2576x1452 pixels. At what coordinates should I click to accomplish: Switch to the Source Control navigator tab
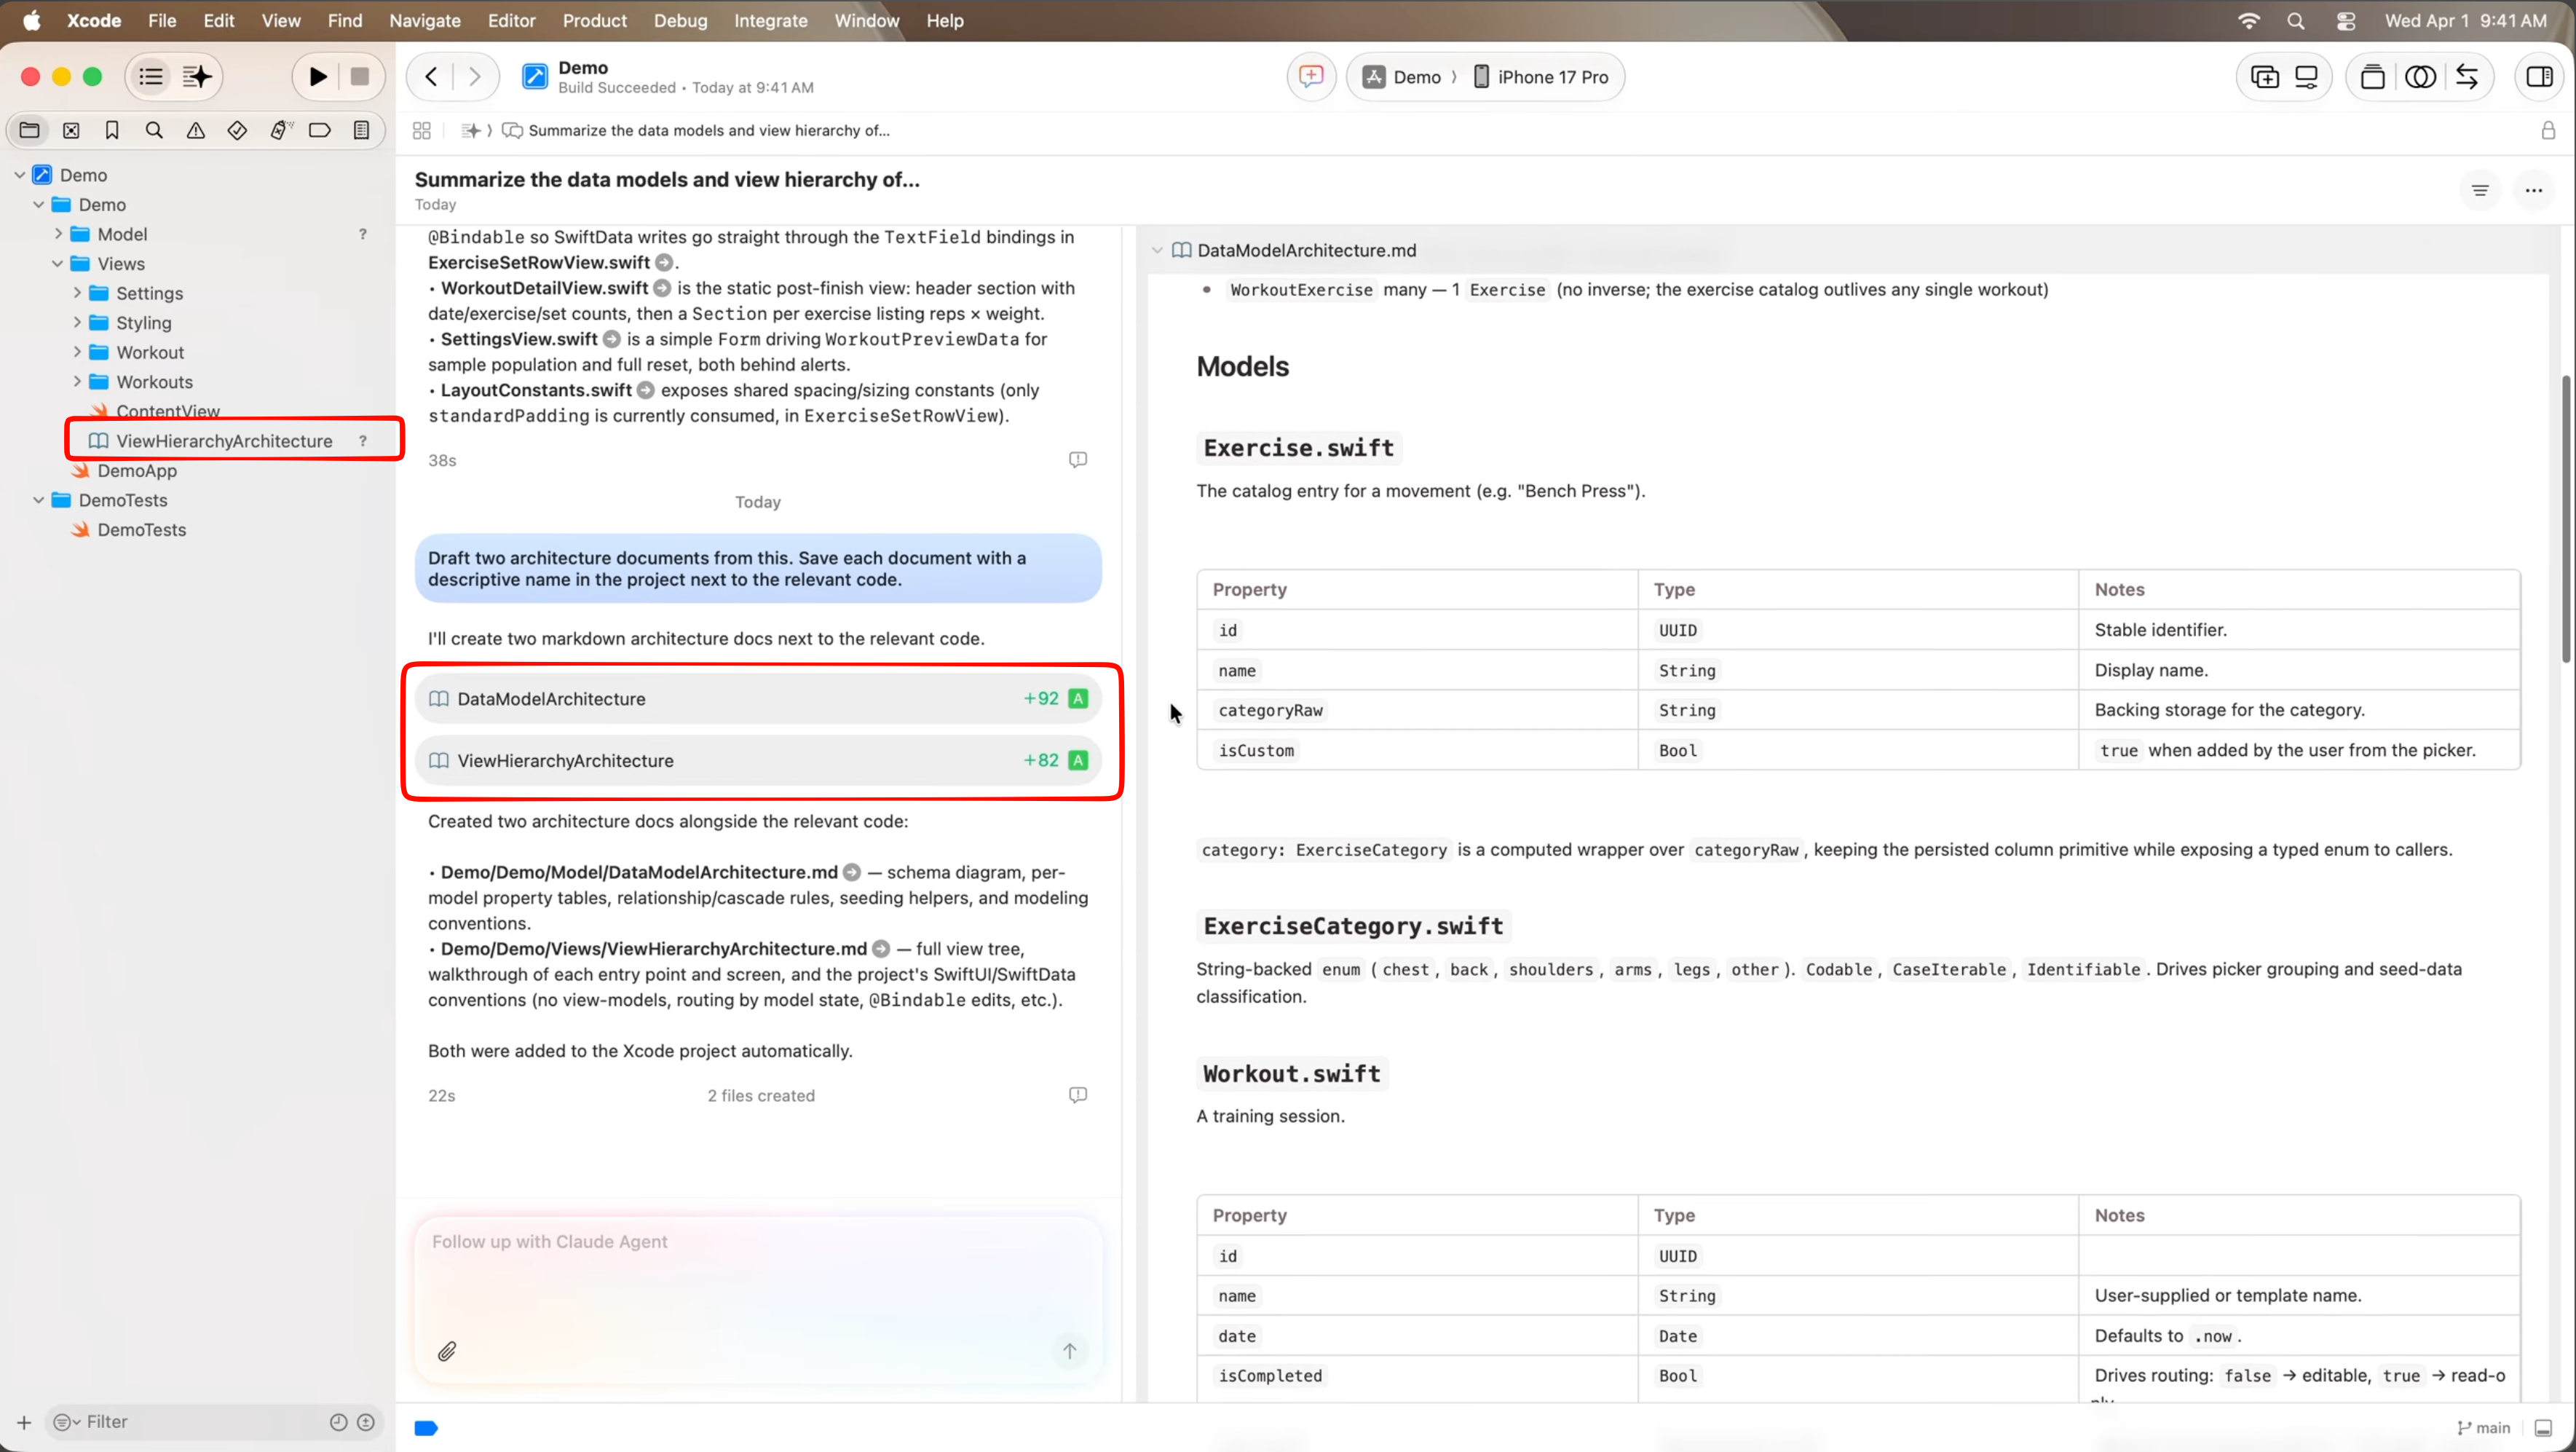coord(71,130)
